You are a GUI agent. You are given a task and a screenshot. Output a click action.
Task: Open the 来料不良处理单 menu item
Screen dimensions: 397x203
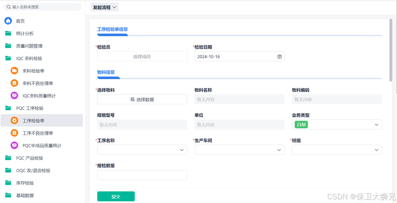click(x=42, y=83)
